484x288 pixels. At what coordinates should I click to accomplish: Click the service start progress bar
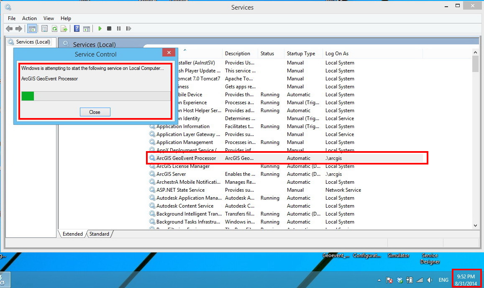tap(96, 96)
